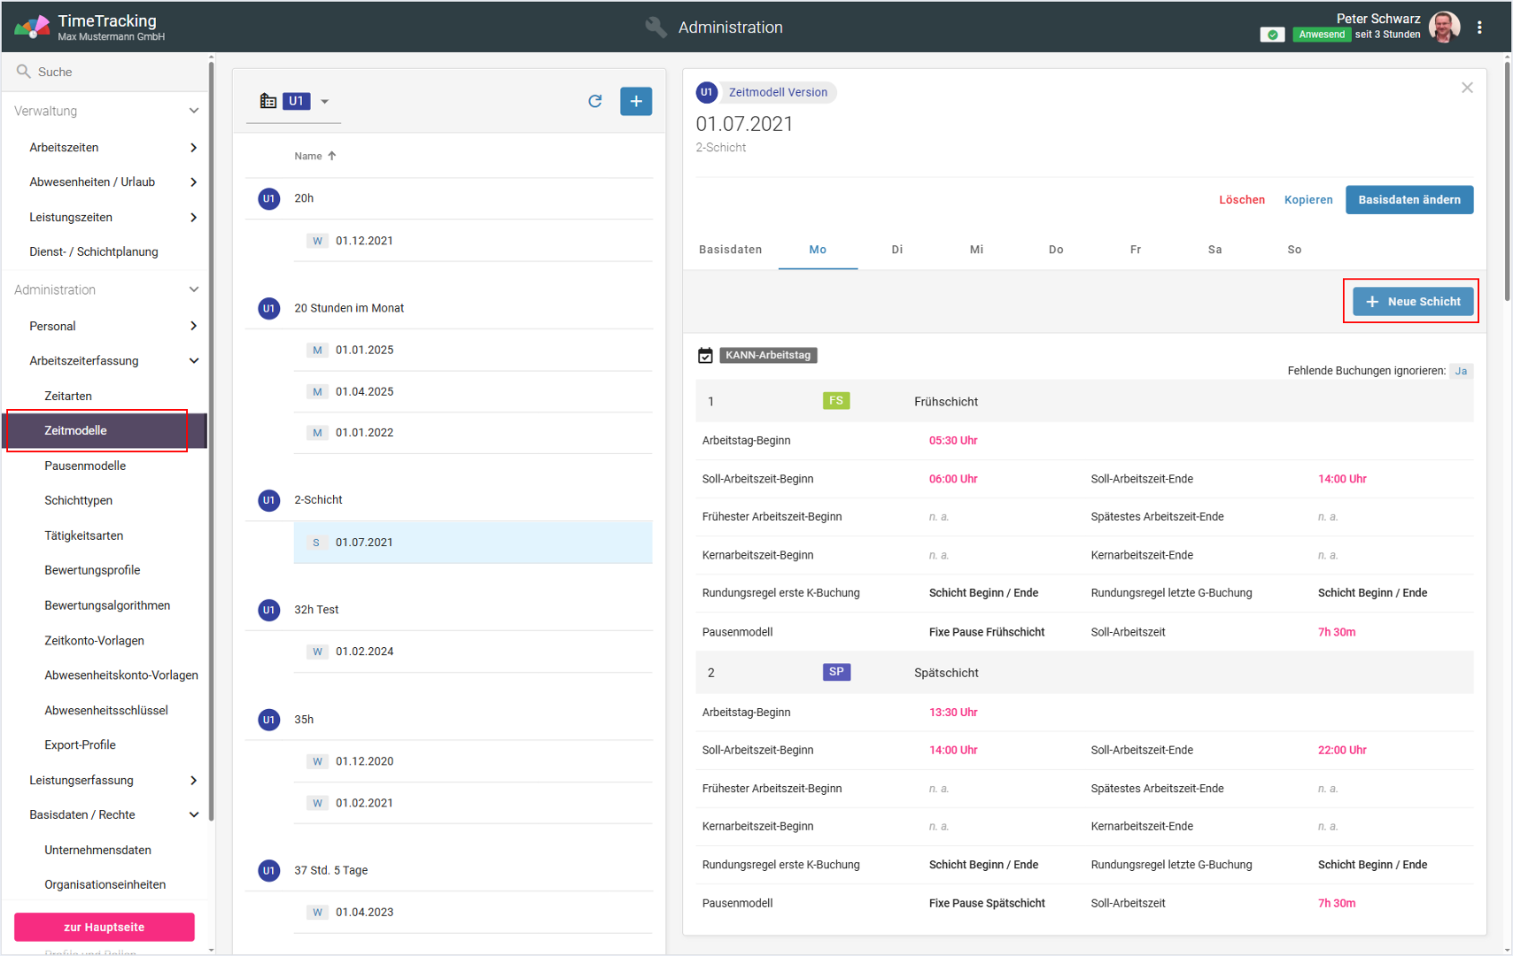Close the Zeitmodell Version detail panel
Viewport: 1513px width, 956px height.
1467,88
